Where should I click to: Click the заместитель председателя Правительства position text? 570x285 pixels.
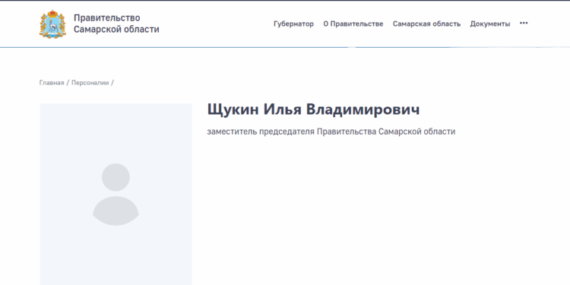331,131
